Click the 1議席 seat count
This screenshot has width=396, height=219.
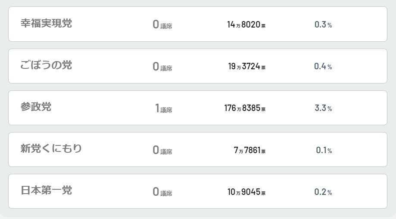point(163,108)
